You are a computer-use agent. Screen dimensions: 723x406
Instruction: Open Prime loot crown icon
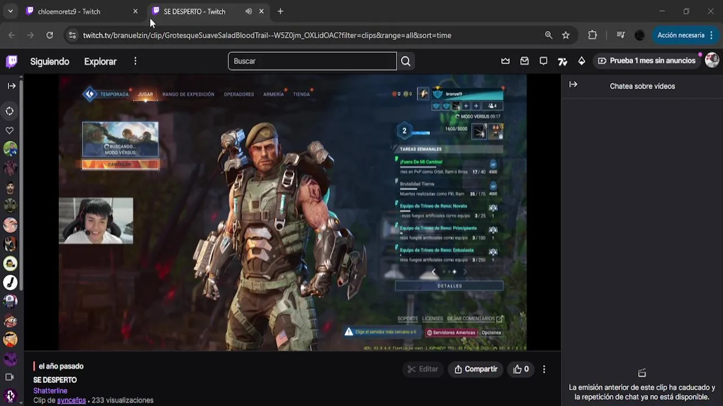(x=506, y=61)
